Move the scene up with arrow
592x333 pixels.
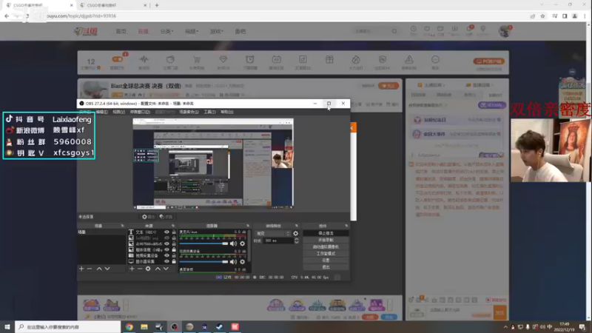(x=99, y=269)
